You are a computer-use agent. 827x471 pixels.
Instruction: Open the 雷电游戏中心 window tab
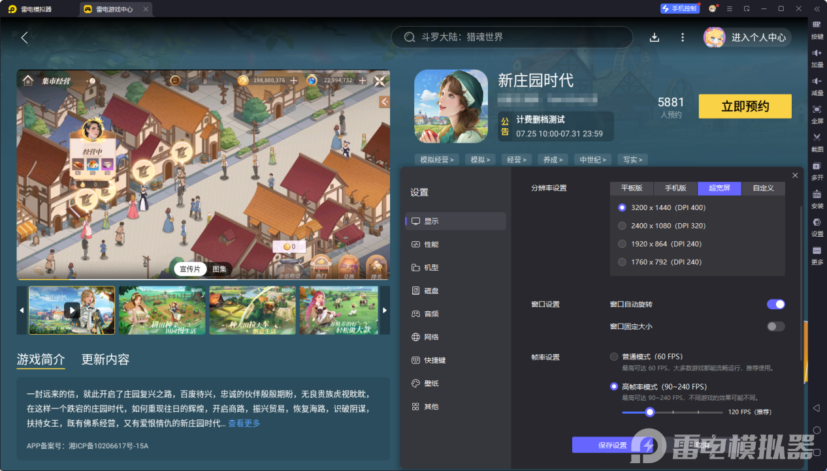click(x=116, y=9)
